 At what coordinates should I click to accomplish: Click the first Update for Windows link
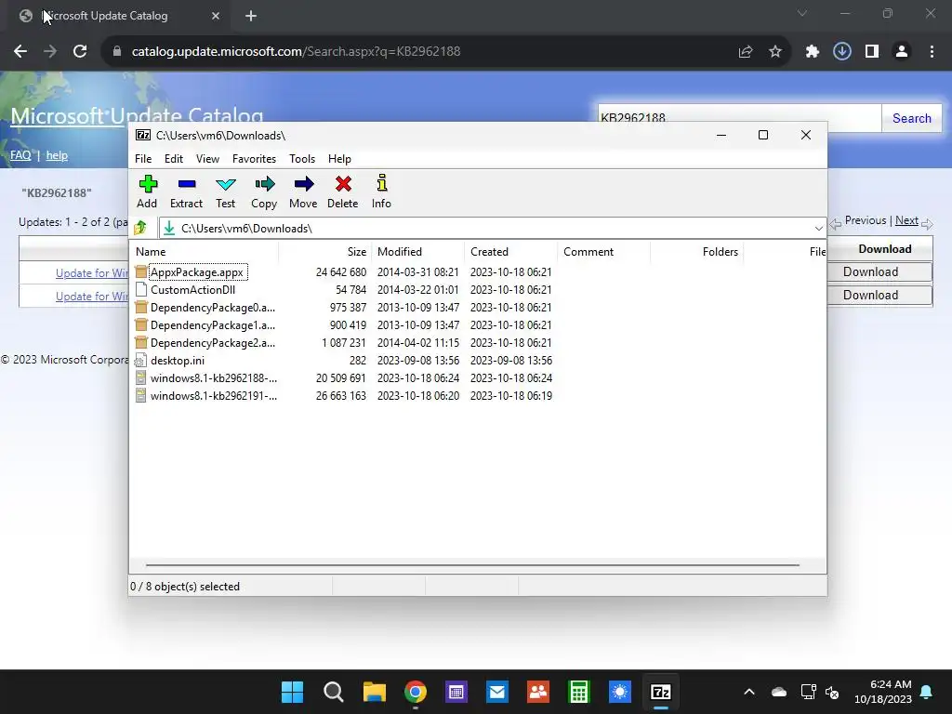tap(92, 273)
